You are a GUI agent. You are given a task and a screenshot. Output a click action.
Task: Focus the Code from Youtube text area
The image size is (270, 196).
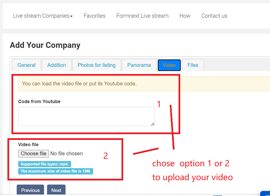pos(86,116)
